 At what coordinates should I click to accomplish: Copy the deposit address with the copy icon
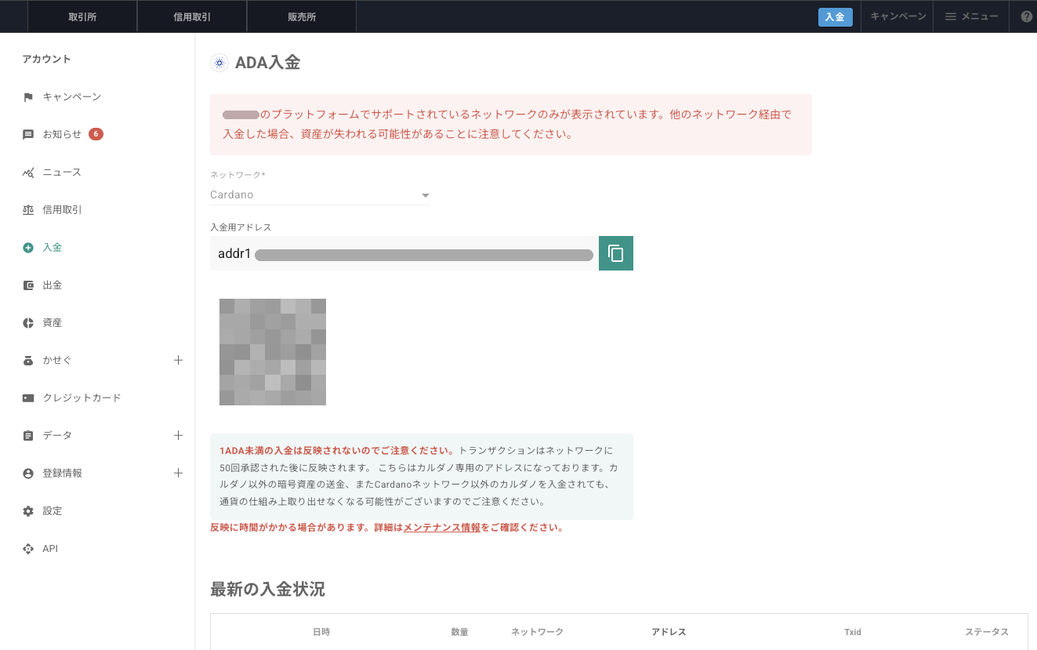pos(616,253)
